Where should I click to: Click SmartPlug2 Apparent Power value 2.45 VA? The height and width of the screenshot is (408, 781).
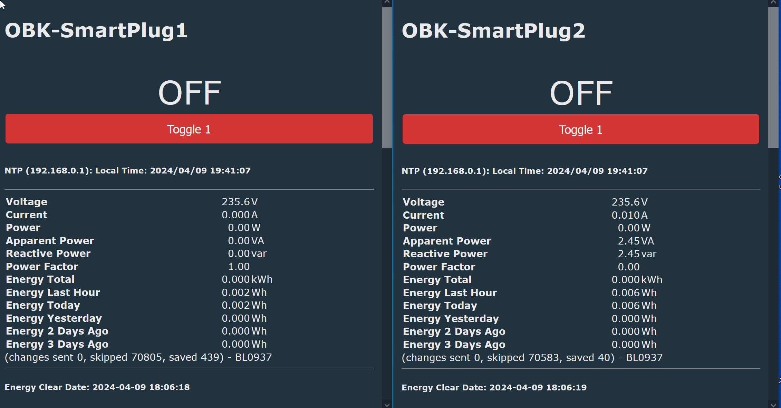point(636,241)
